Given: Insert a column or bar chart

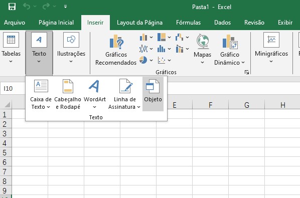Looking at the screenshot, I should pos(143,37).
